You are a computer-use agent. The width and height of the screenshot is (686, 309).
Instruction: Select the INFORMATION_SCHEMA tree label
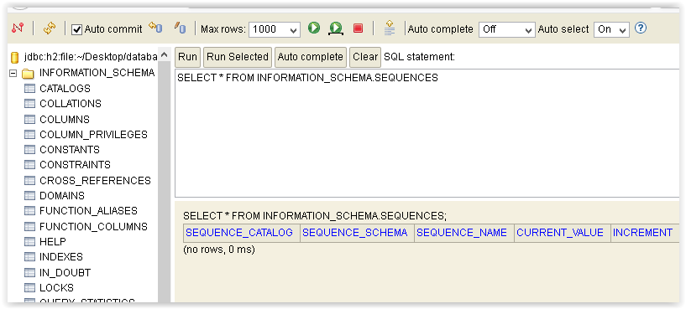97,73
